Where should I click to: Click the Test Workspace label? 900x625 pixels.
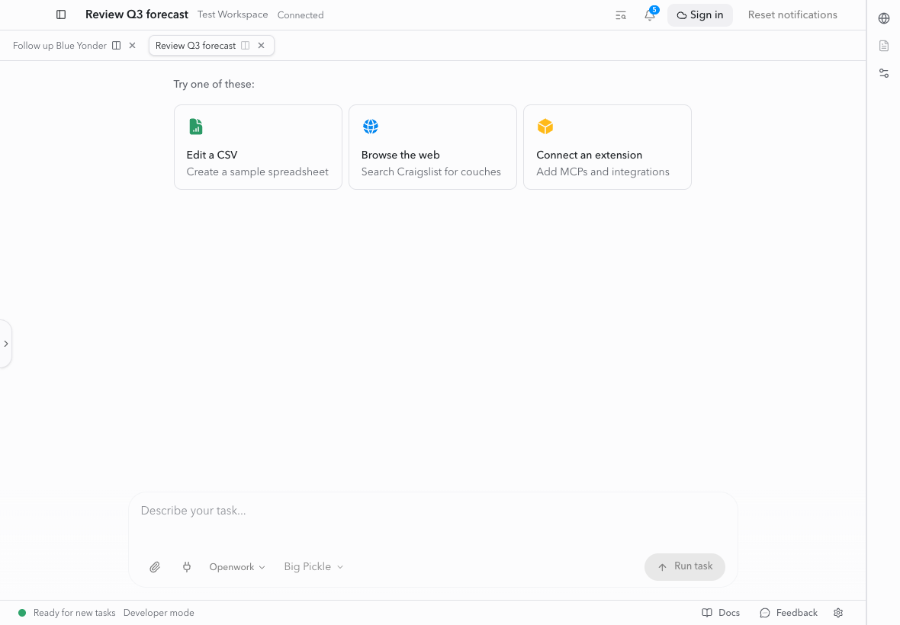pos(233,15)
